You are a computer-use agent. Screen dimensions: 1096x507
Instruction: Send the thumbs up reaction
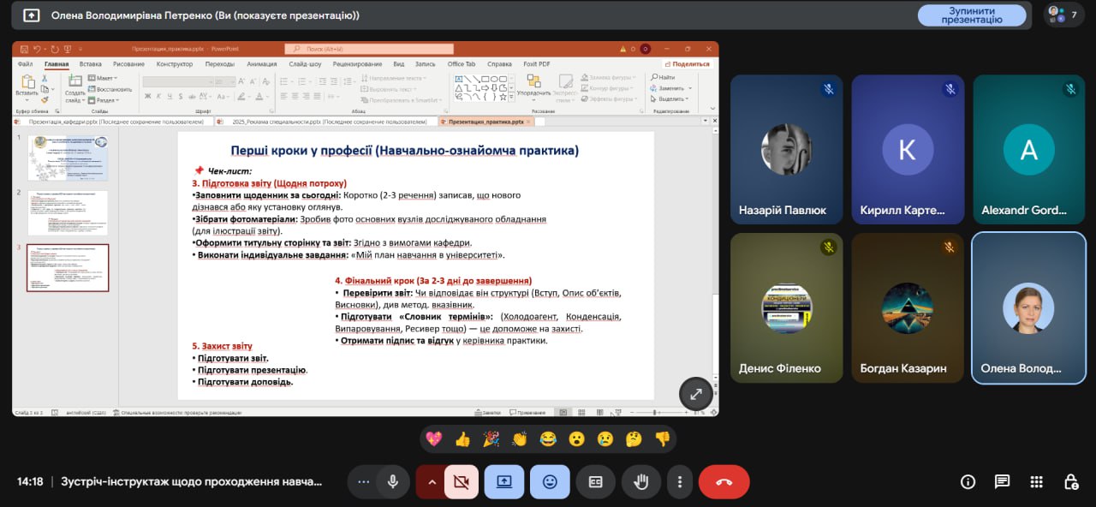click(462, 438)
